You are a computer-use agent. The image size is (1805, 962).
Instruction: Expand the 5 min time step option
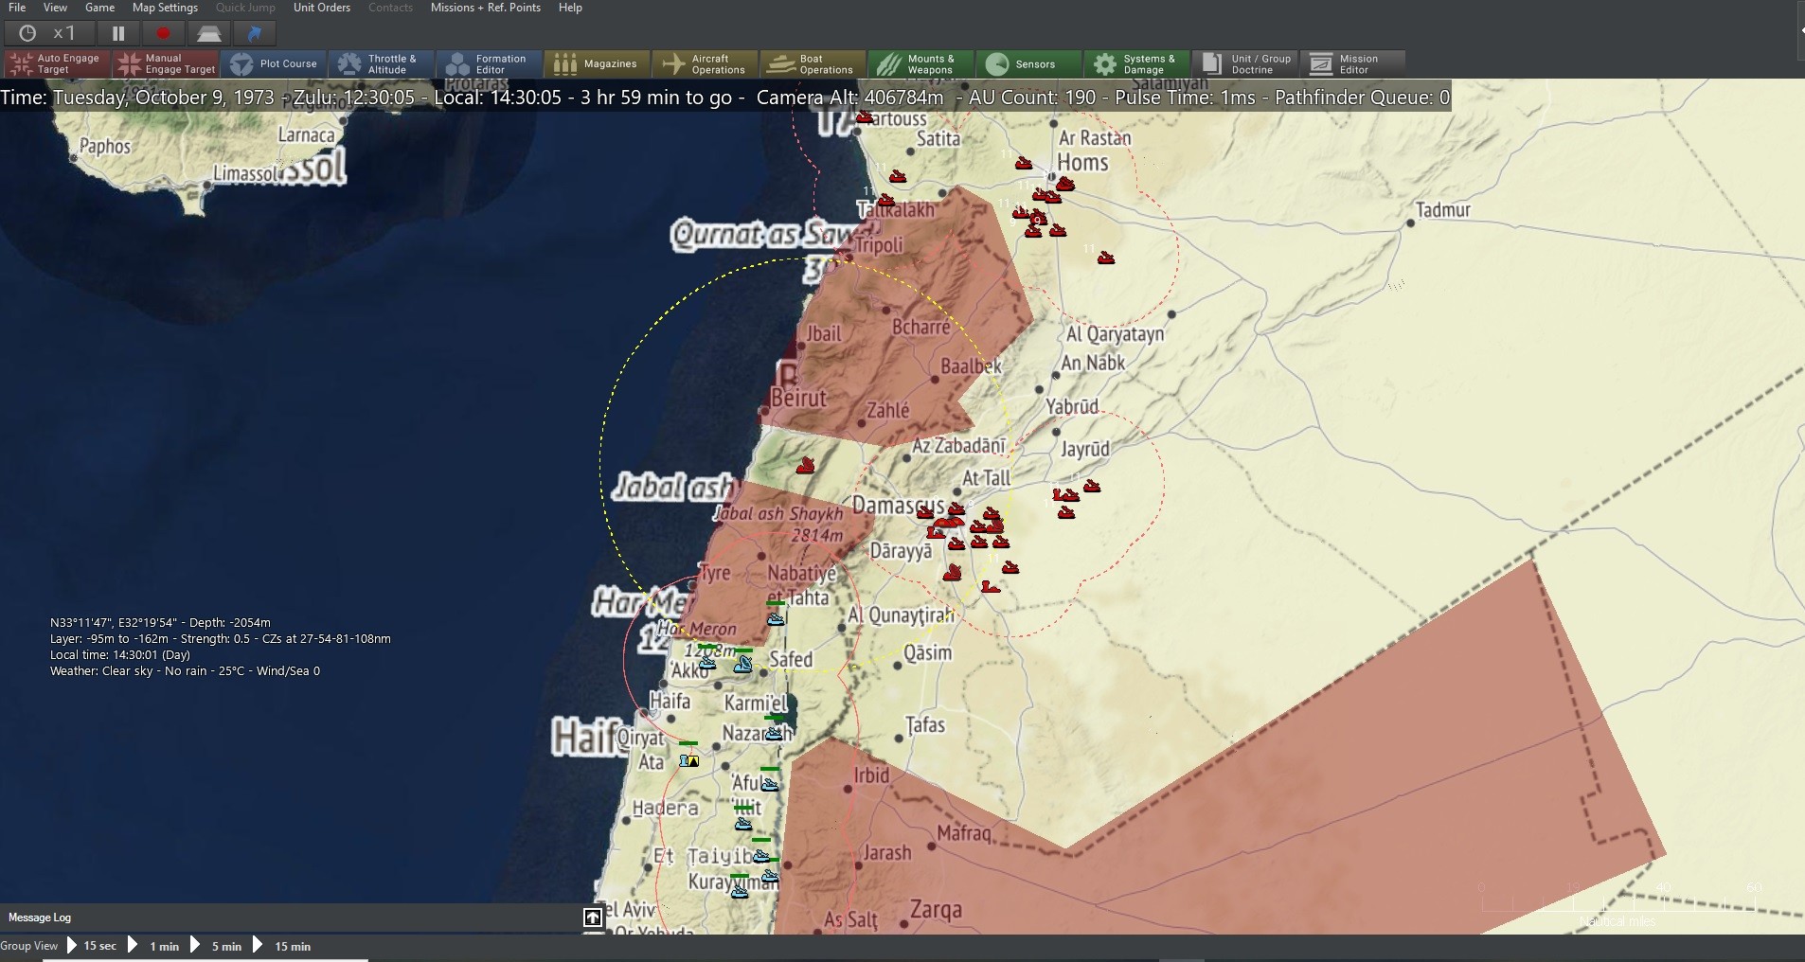(x=225, y=945)
